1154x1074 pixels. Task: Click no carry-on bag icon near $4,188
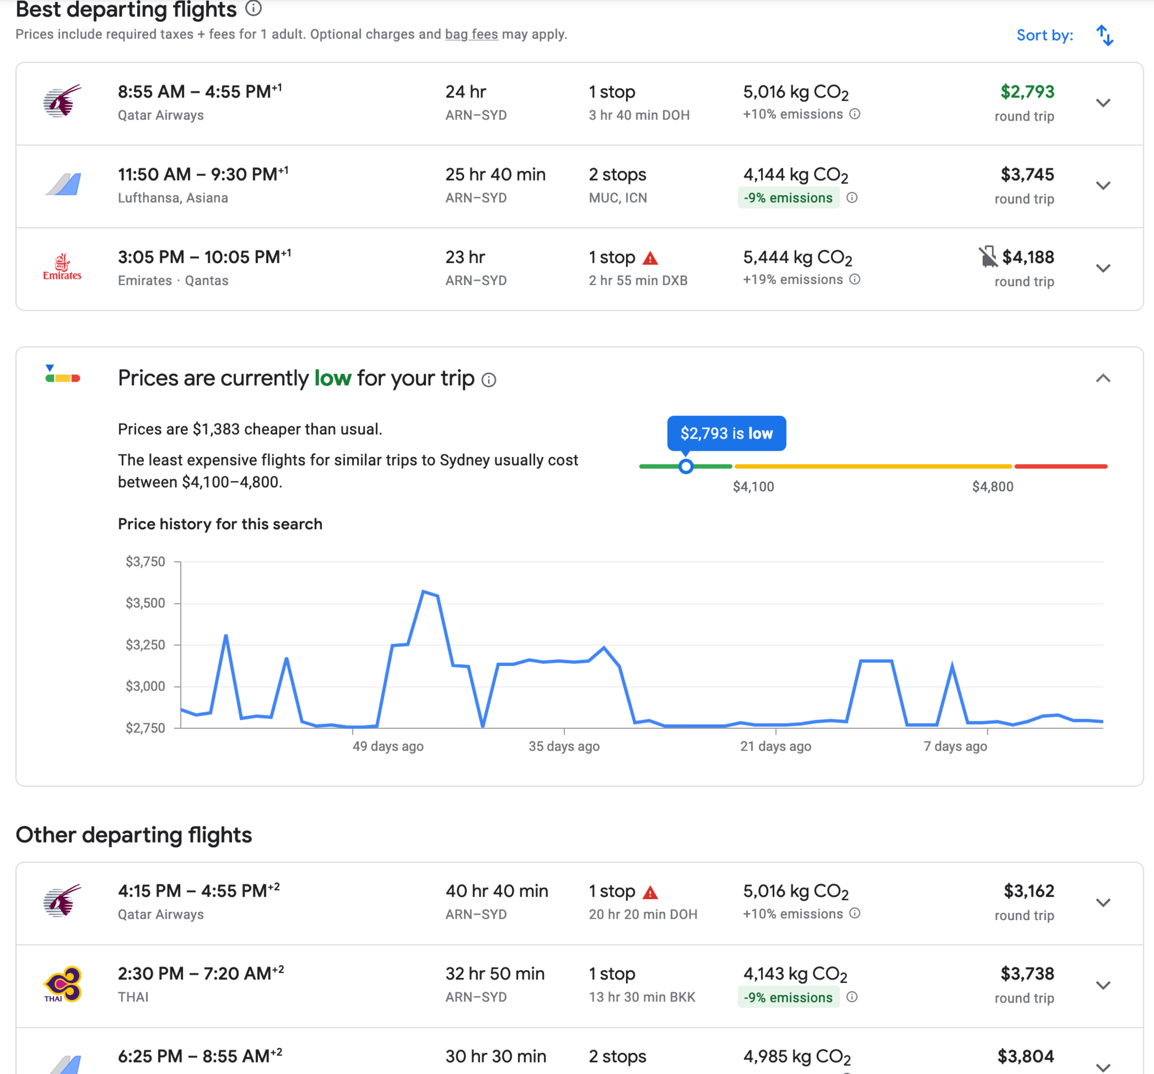tap(987, 257)
